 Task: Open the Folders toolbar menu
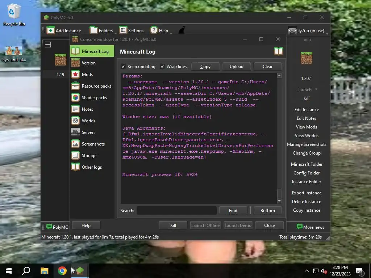click(x=101, y=30)
